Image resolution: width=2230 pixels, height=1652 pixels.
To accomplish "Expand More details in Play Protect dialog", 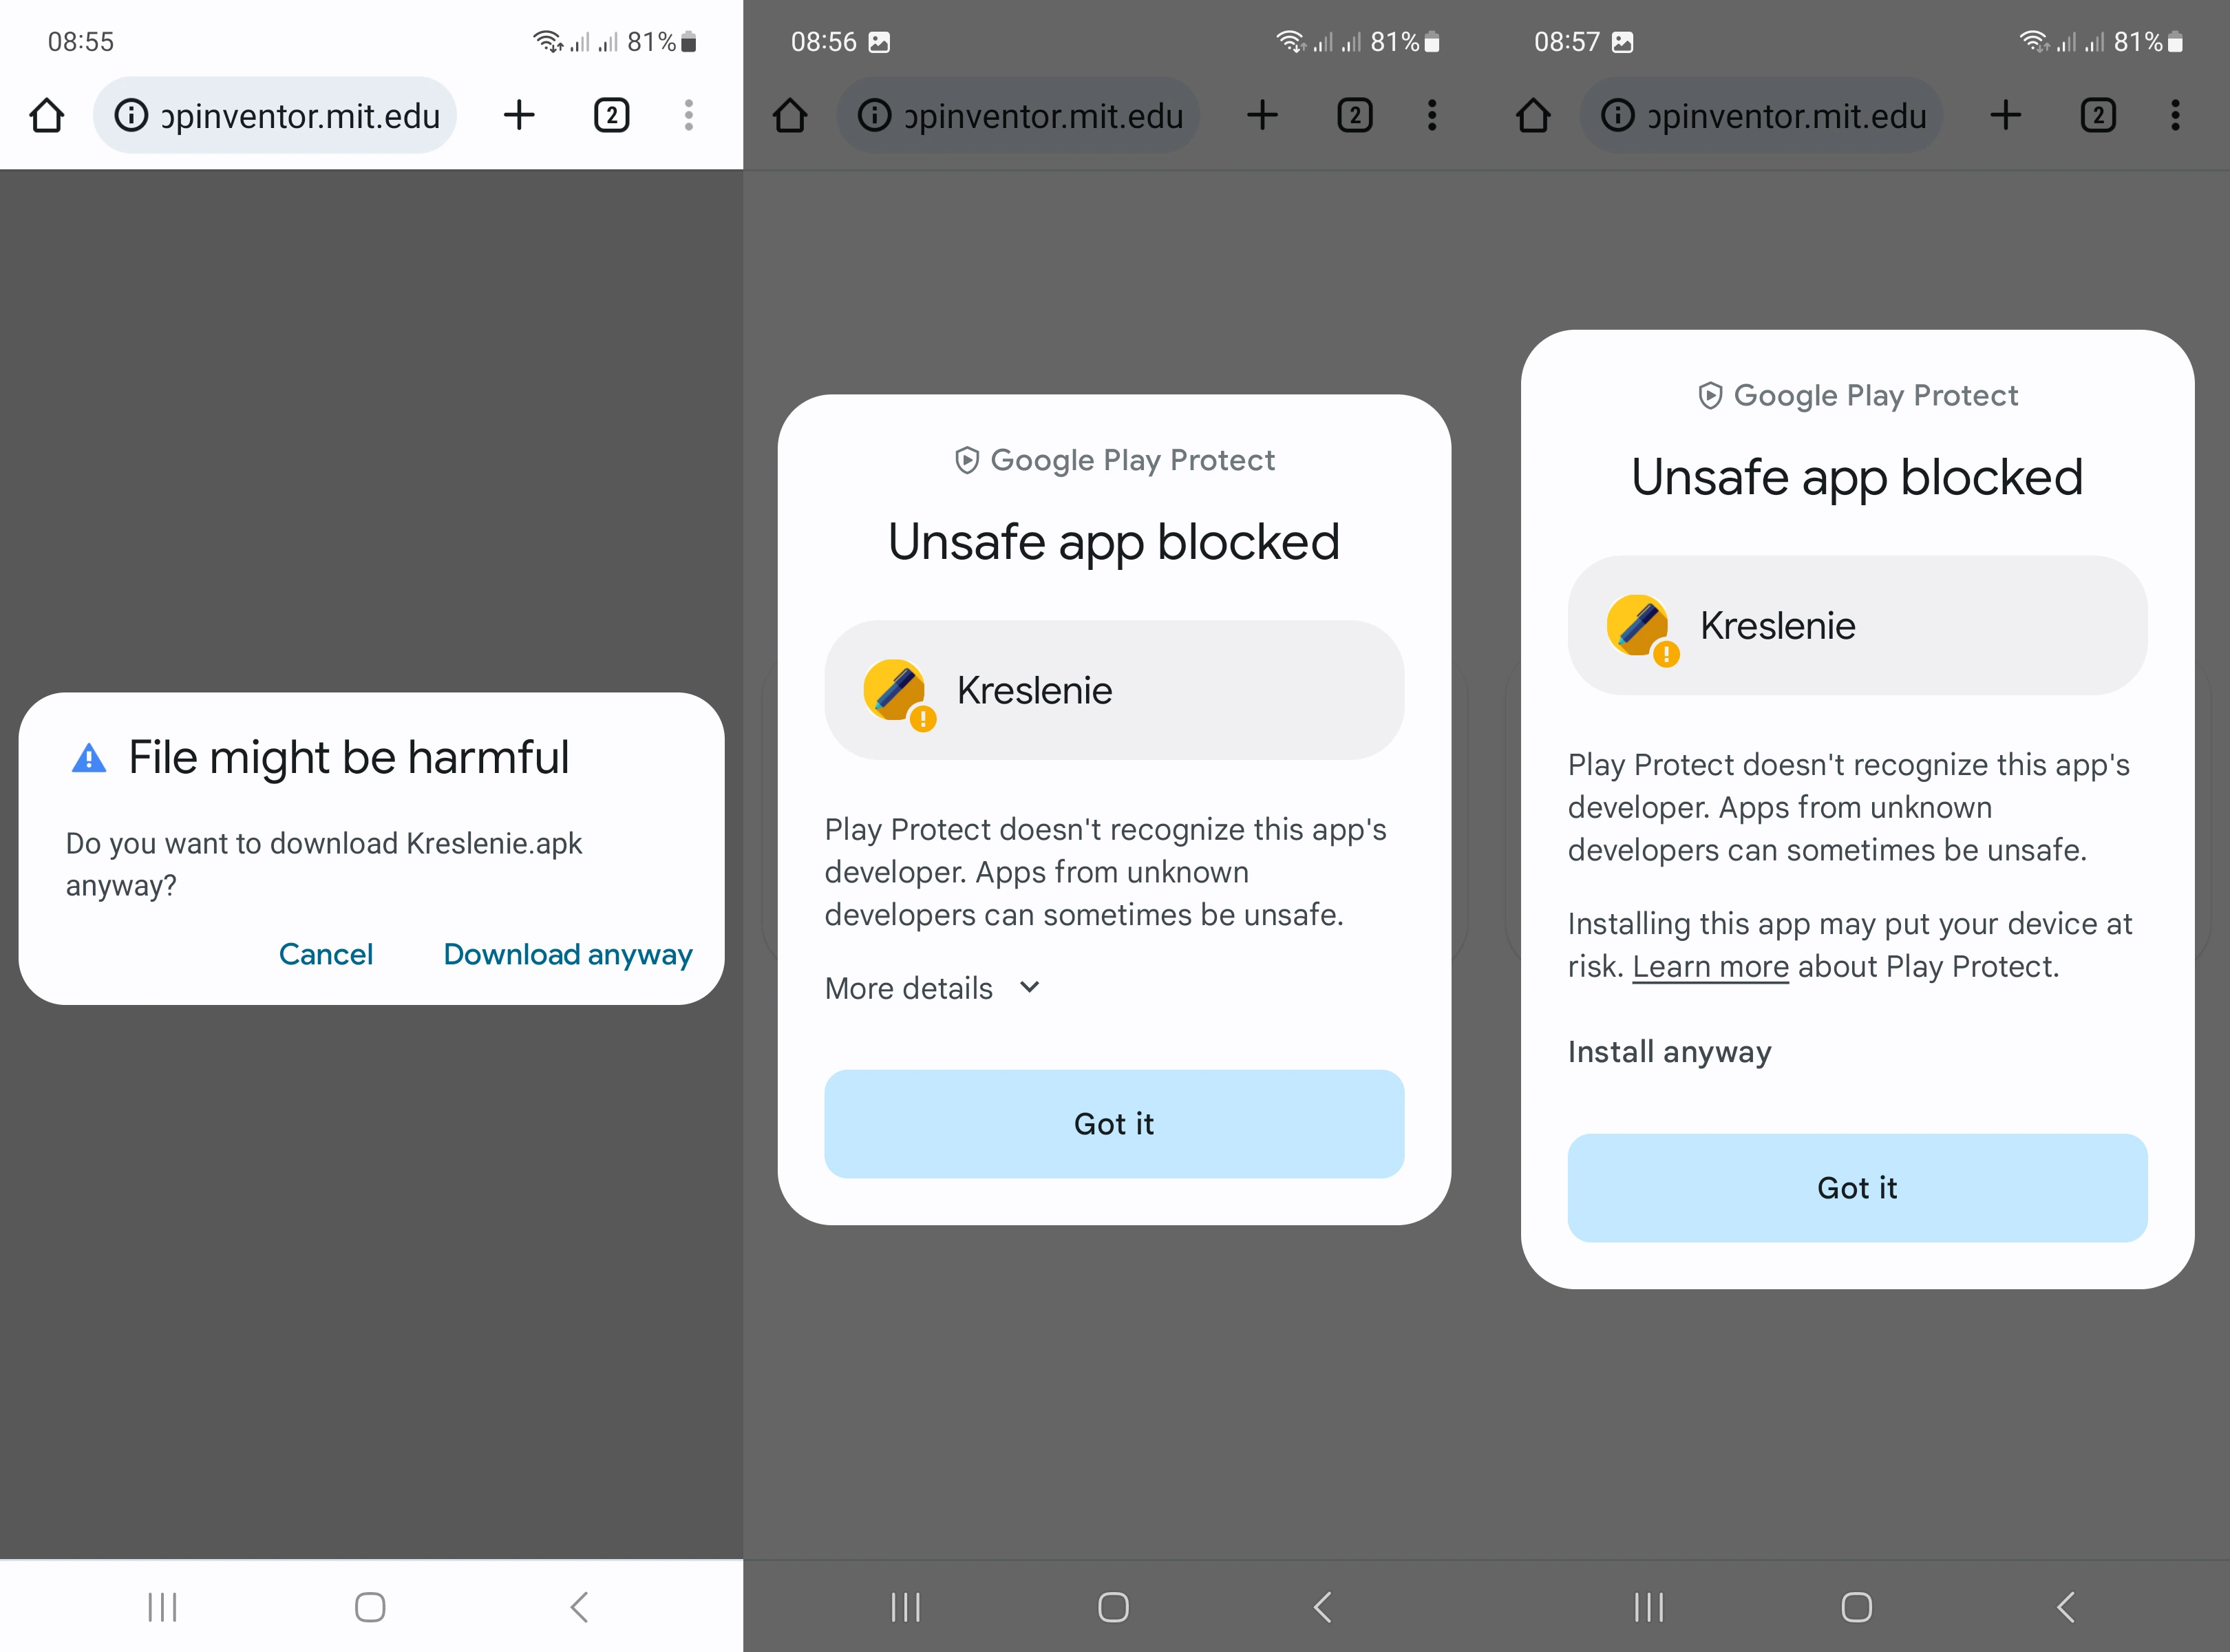I will [x=932, y=988].
